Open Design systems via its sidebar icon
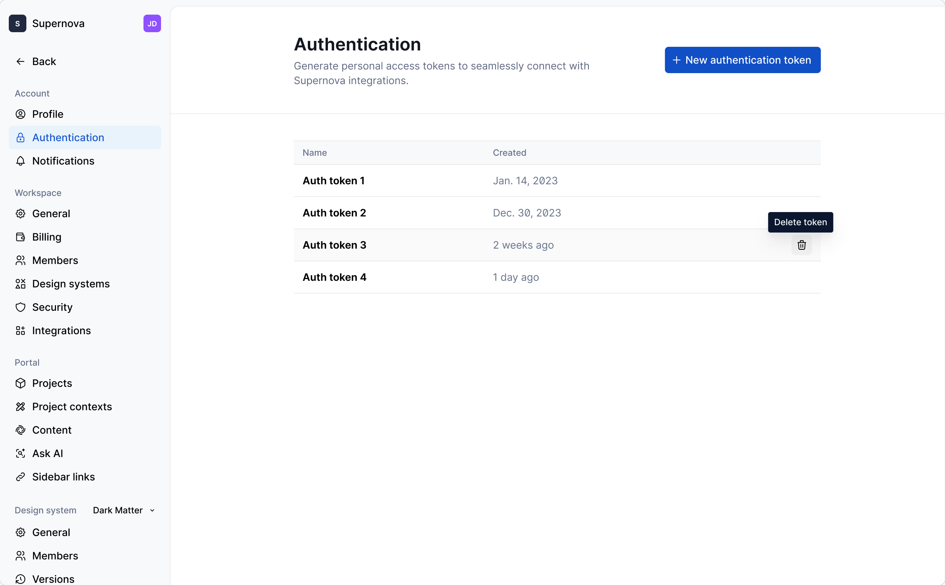The image size is (945, 585). pos(20,284)
